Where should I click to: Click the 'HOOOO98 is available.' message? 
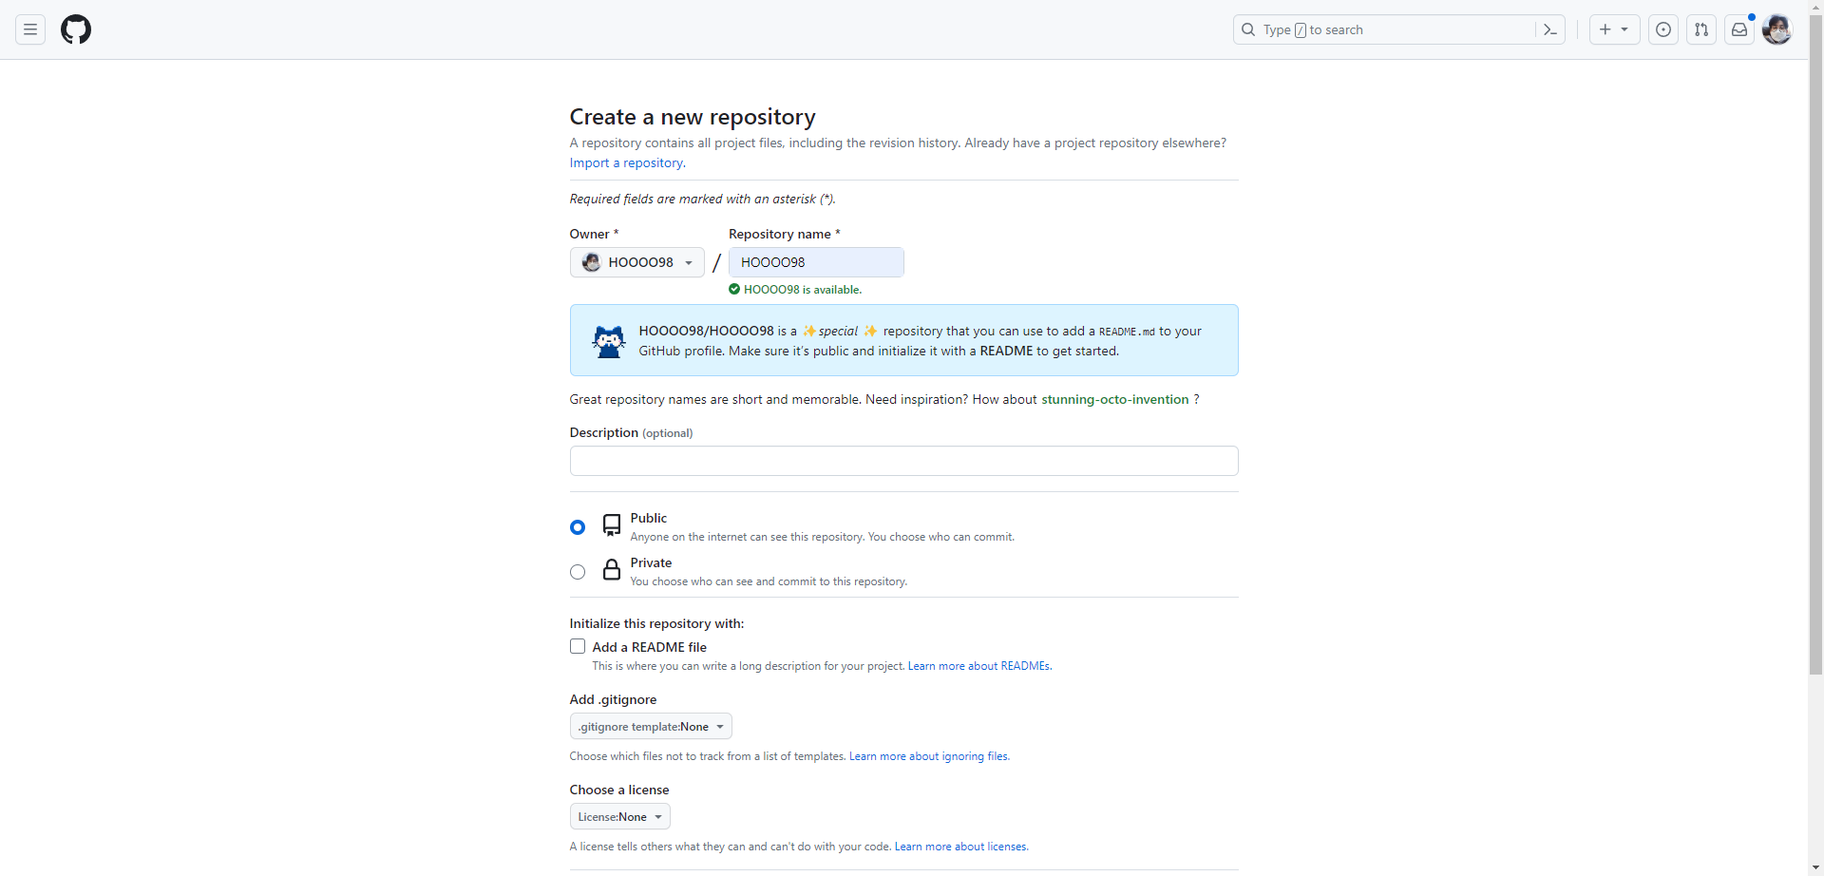pyautogui.click(x=803, y=290)
